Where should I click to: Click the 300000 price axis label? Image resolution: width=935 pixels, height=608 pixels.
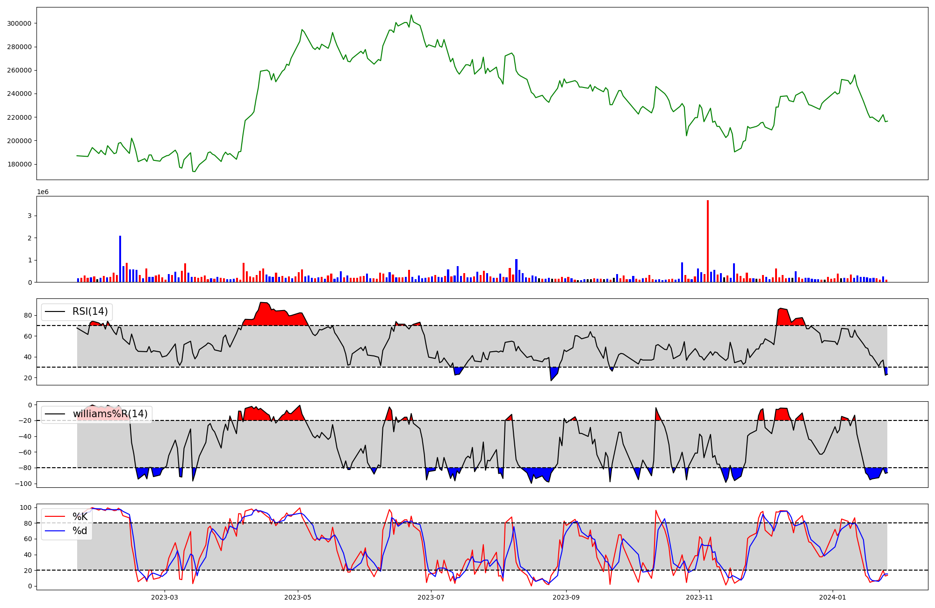pyautogui.click(x=20, y=23)
